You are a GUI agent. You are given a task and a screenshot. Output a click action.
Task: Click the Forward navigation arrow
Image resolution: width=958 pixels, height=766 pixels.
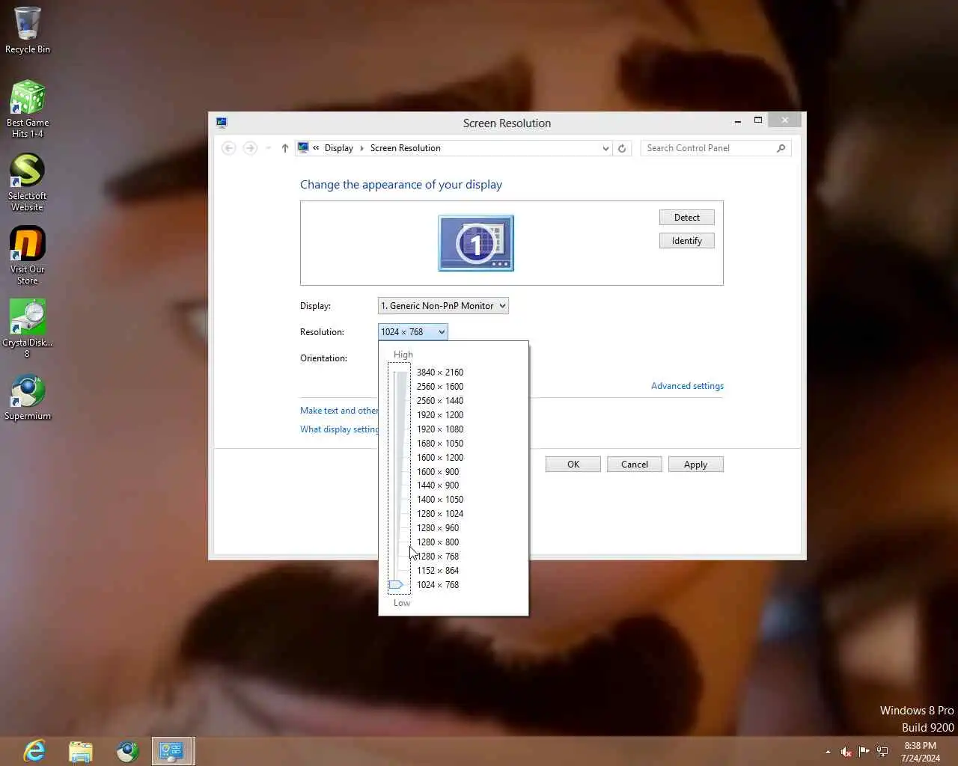click(x=250, y=148)
